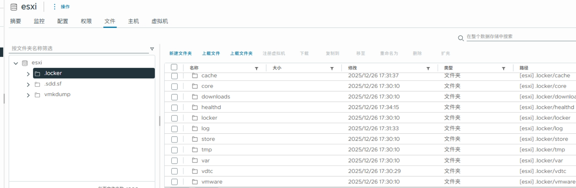Viewport: 576px width, 188px height.
Task: Open the 主机 tab
Action: [x=133, y=21]
